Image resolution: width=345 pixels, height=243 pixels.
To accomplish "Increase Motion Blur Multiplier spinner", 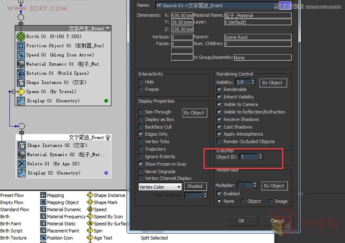I will pyautogui.click(x=255, y=184).
